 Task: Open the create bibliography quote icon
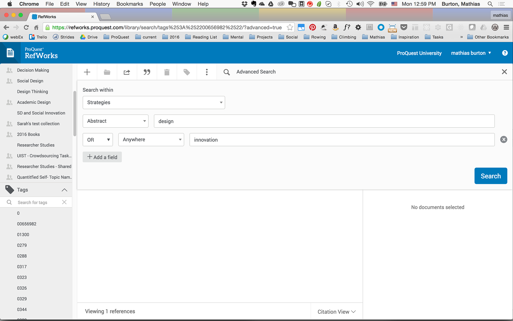pyautogui.click(x=147, y=72)
